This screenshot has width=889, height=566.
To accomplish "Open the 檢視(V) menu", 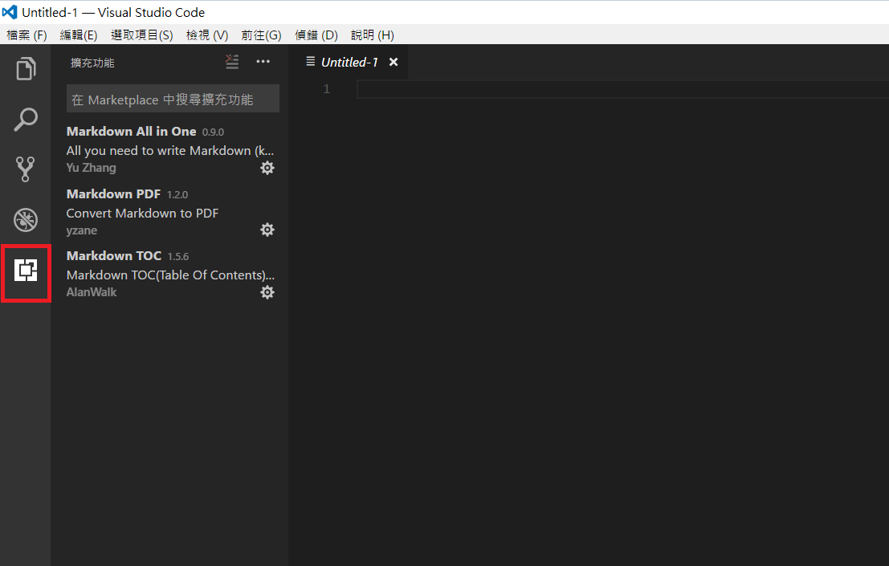I will coord(206,35).
